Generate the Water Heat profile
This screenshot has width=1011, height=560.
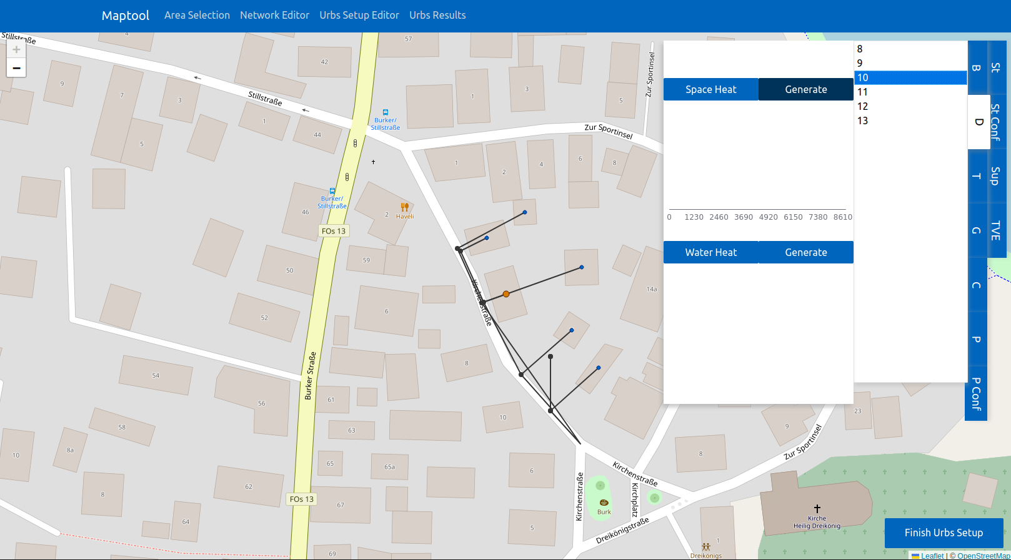pyautogui.click(x=806, y=252)
